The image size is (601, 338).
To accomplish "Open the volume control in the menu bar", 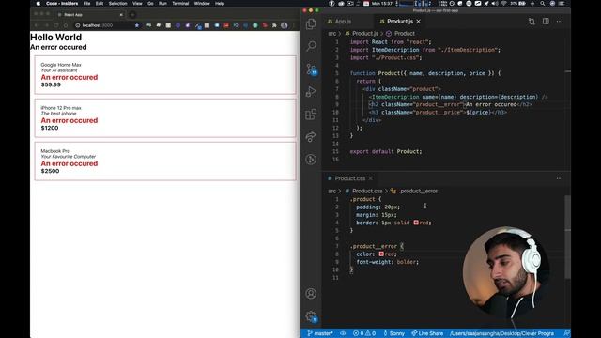I will pos(495,4).
